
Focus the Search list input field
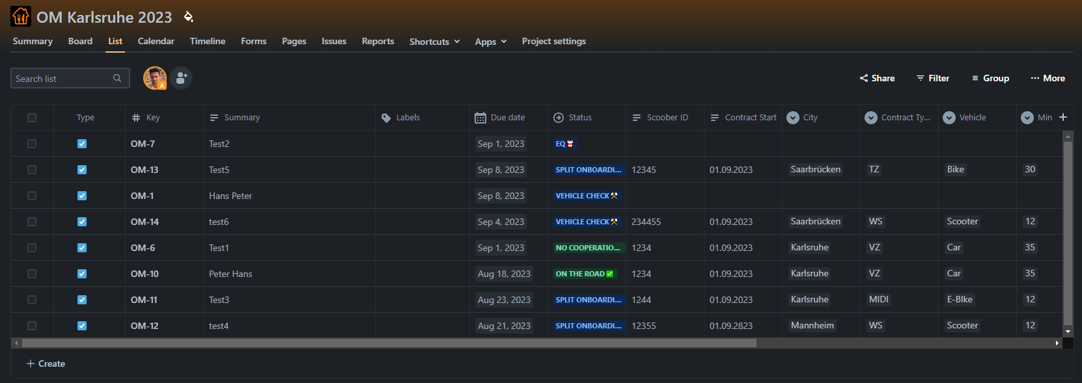tap(70, 78)
